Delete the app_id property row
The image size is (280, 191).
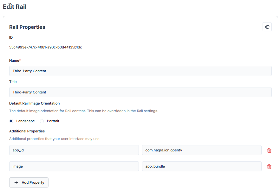(269, 150)
